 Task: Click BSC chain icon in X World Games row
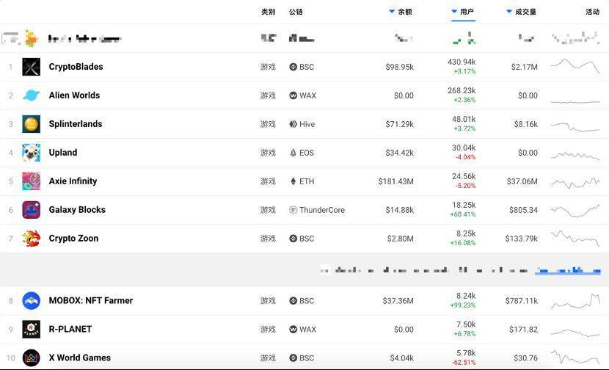point(293,358)
